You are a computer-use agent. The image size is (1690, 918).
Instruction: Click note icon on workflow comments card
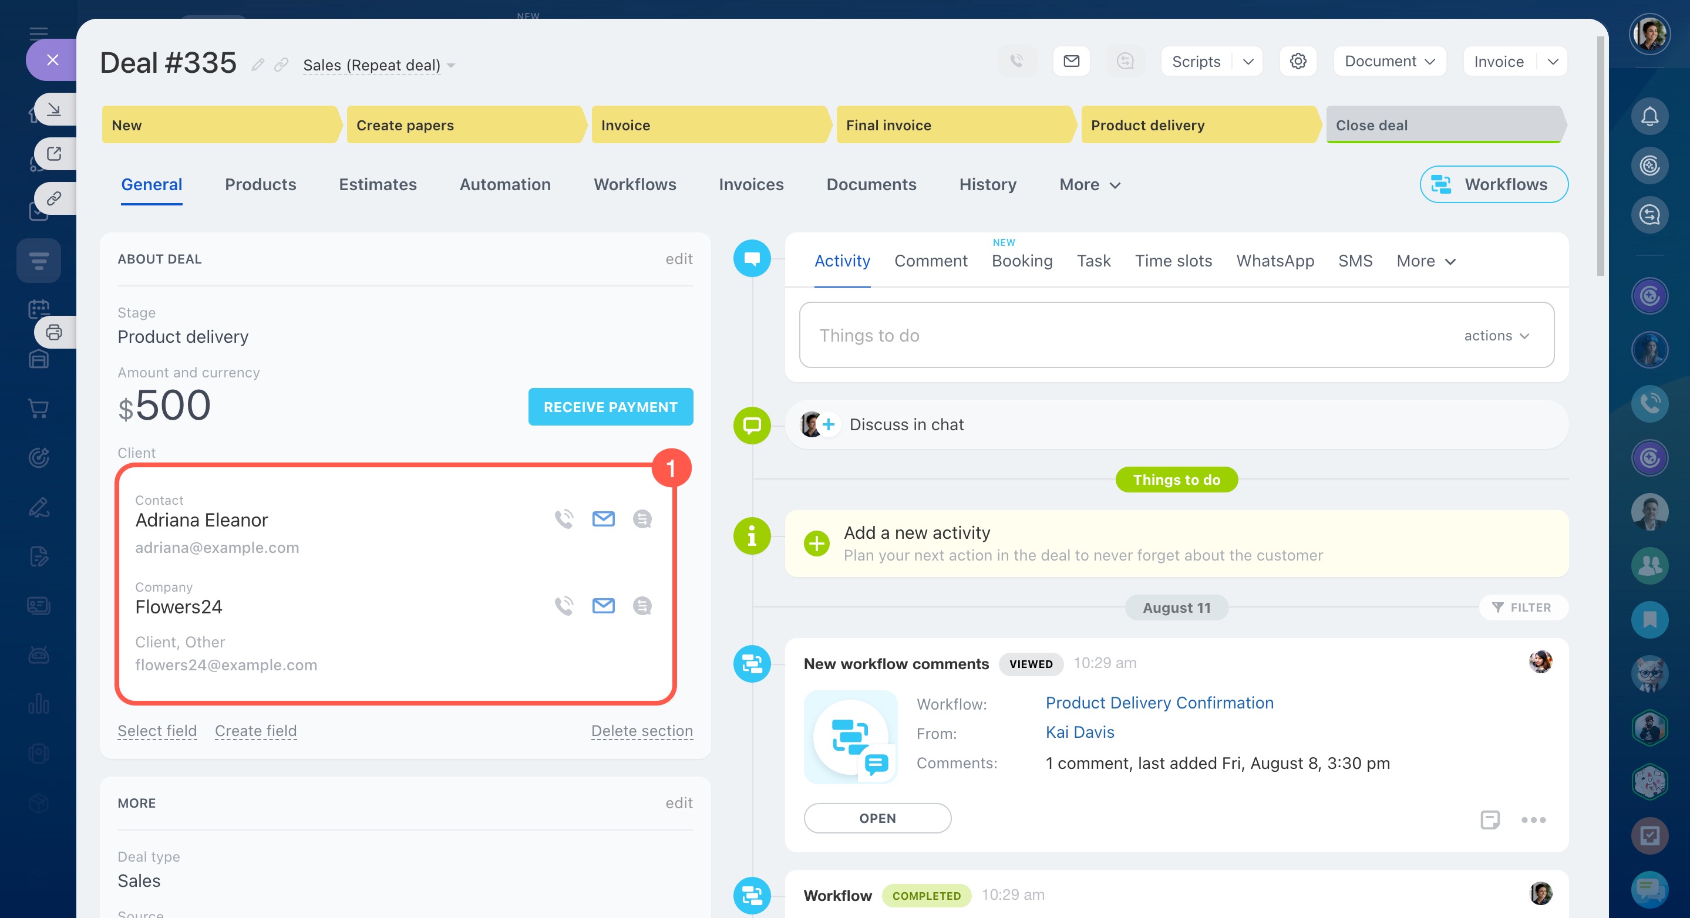tap(1489, 819)
